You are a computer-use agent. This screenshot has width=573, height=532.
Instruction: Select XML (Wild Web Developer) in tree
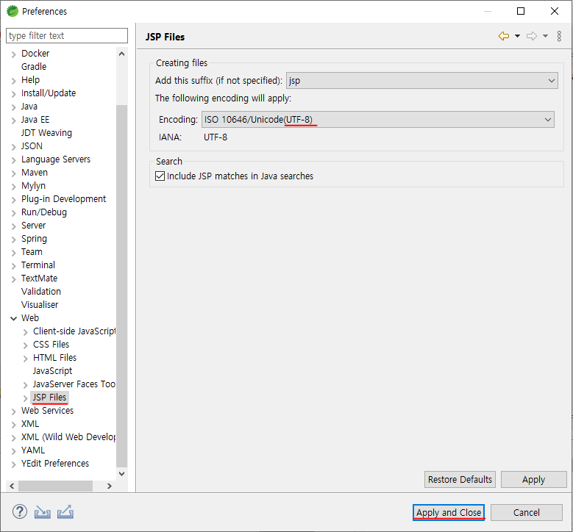click(x=68, y=436)
